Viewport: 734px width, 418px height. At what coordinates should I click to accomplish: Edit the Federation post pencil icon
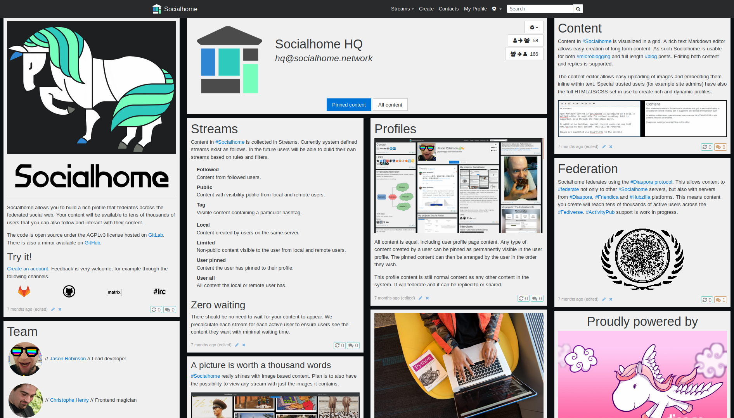click(x=604, y=299)
